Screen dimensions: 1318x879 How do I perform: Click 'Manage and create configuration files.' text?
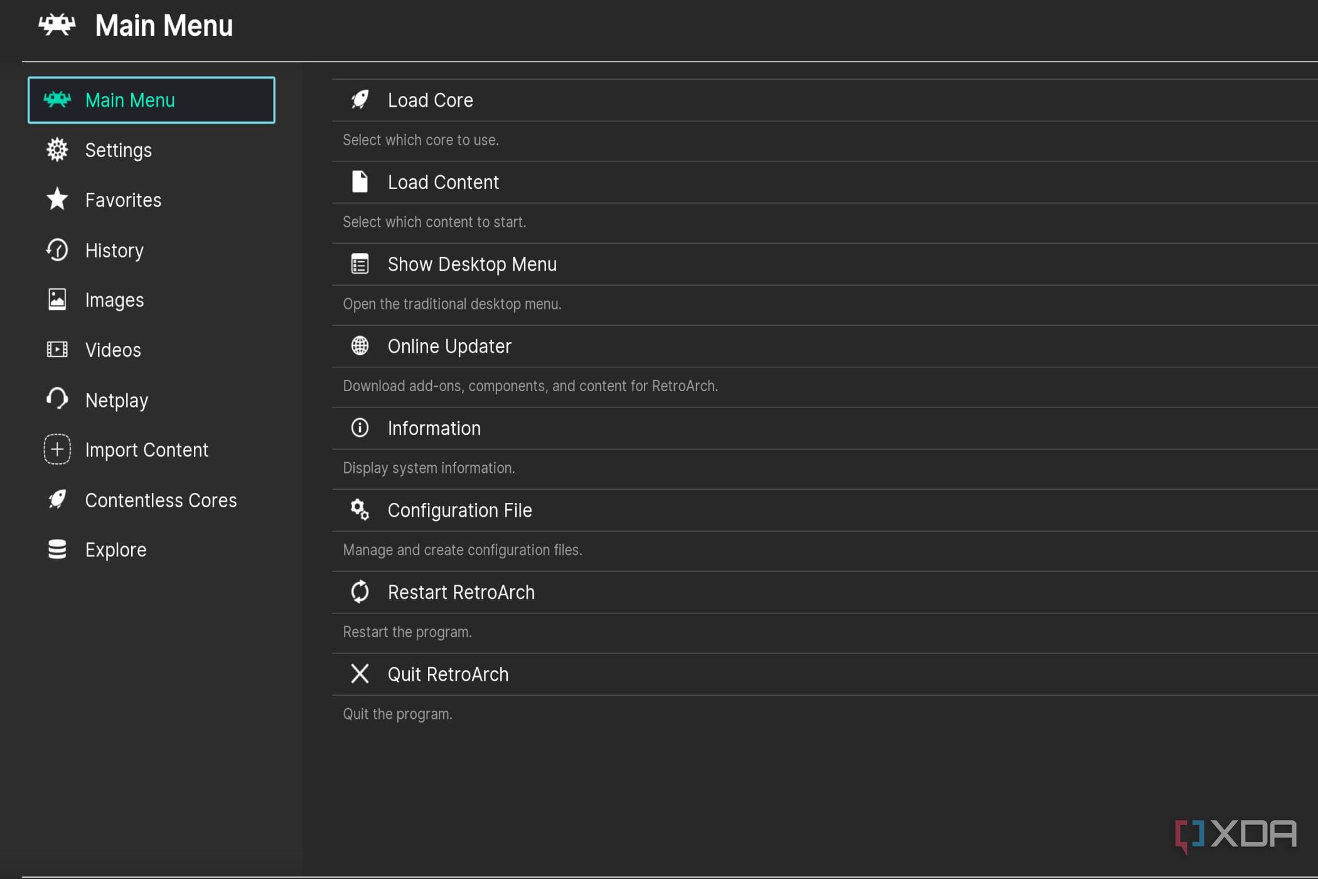pos(463,550)
